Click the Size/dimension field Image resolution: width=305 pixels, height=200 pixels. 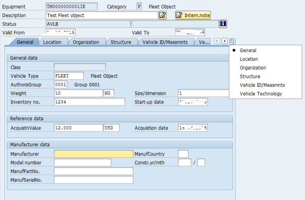coord(204,93)
